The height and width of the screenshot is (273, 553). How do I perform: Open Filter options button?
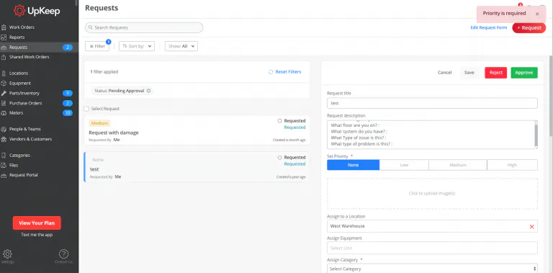tap(97, 46)
